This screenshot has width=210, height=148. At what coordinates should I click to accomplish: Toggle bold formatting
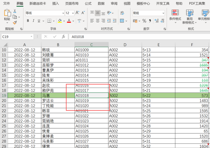point(28,21)
